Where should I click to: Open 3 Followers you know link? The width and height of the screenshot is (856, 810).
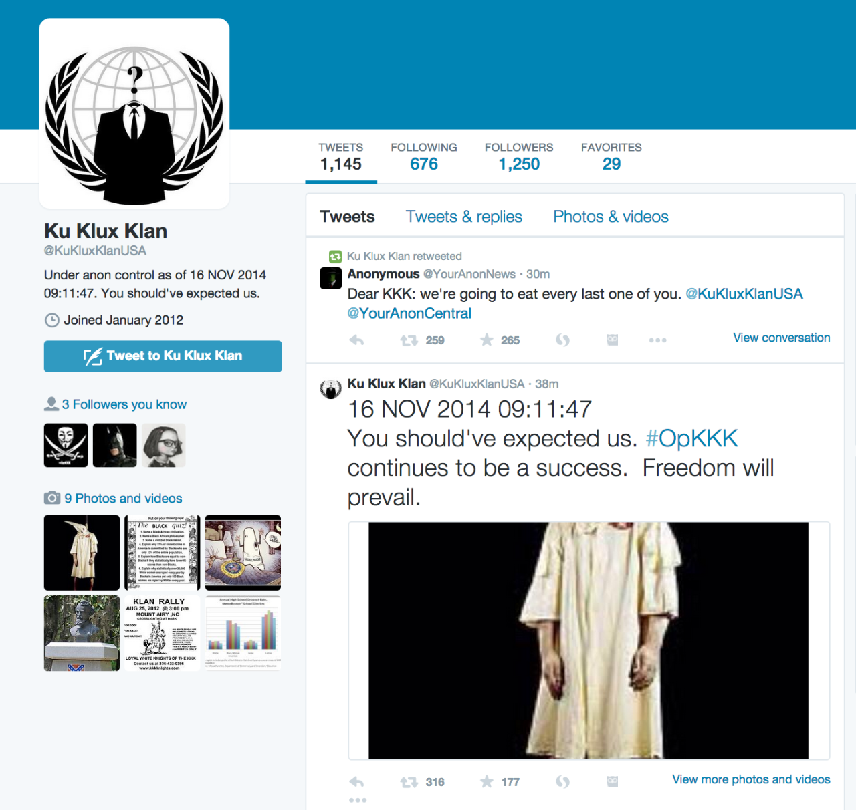tap(124, 404)
